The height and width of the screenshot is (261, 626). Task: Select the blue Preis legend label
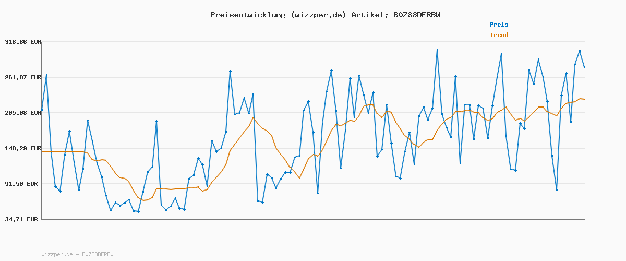pyautogui.click(x=499, y=25)
